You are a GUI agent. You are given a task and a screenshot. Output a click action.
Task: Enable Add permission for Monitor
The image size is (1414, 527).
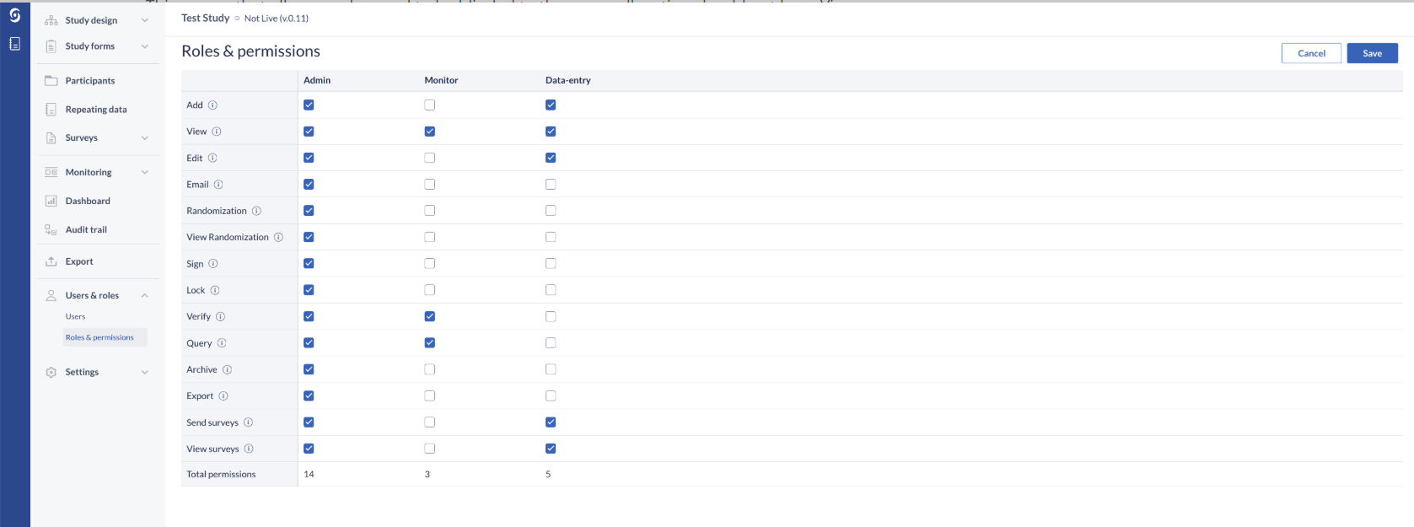click(x=430, y=105)
